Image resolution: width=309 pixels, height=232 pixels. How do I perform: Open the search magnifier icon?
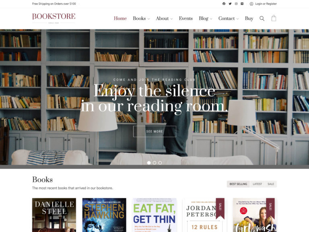pyautogui.click(x=262, y=19)
